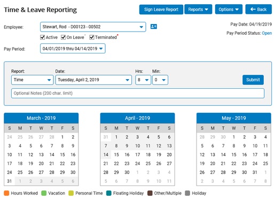Select May 15 in the May calendar
Screen dimensions: 275x200
point(234,155)
